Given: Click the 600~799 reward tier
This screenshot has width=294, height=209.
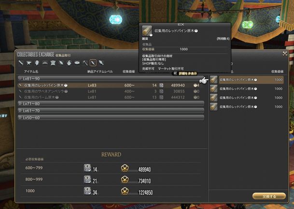Looking at the screenshot, I should click(34, 168).
